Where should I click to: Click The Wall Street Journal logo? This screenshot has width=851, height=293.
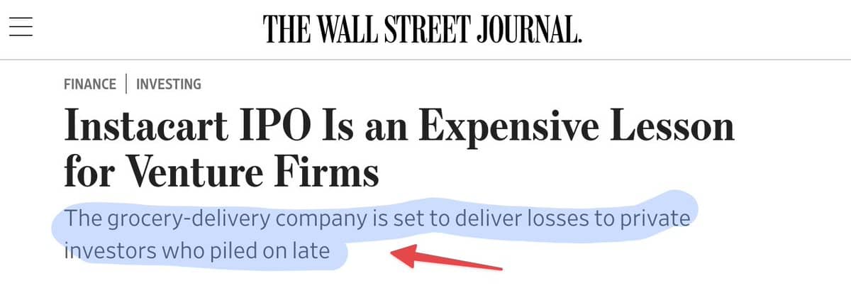tap(423, 29)
